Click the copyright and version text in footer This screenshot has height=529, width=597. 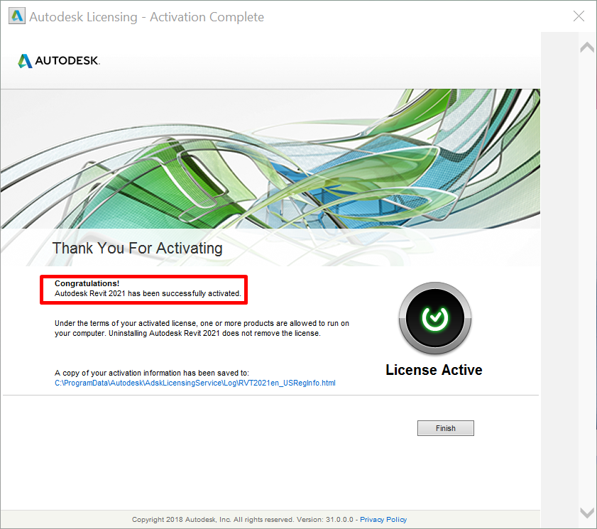pos(243,520)
